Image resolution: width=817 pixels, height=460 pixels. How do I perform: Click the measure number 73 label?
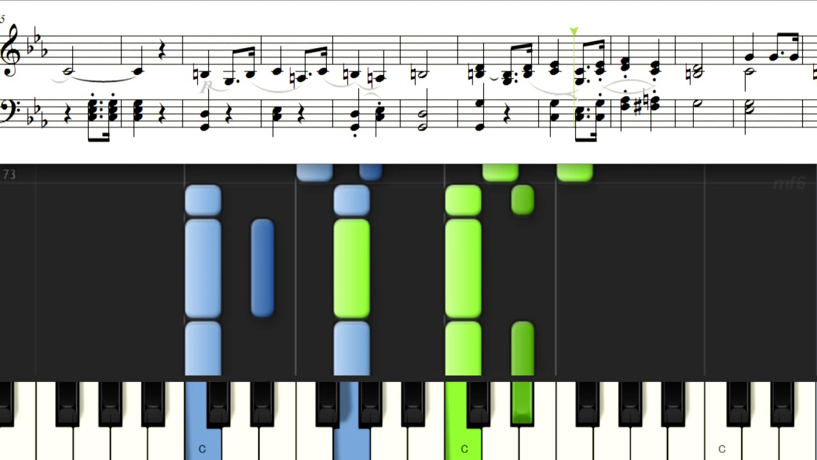click(8, 174)
